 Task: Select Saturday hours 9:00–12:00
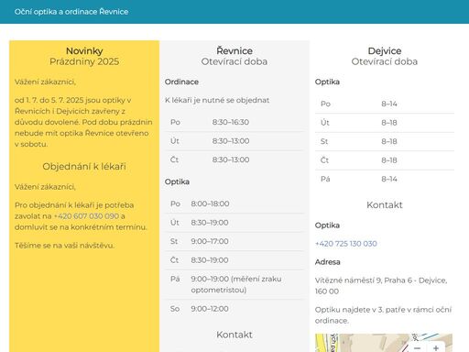tap(210, 309)
